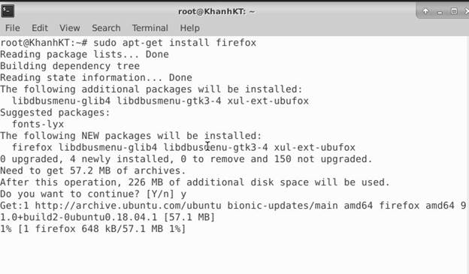Click the 'fonts-lyx' suggested package text

tap(38, 124)
